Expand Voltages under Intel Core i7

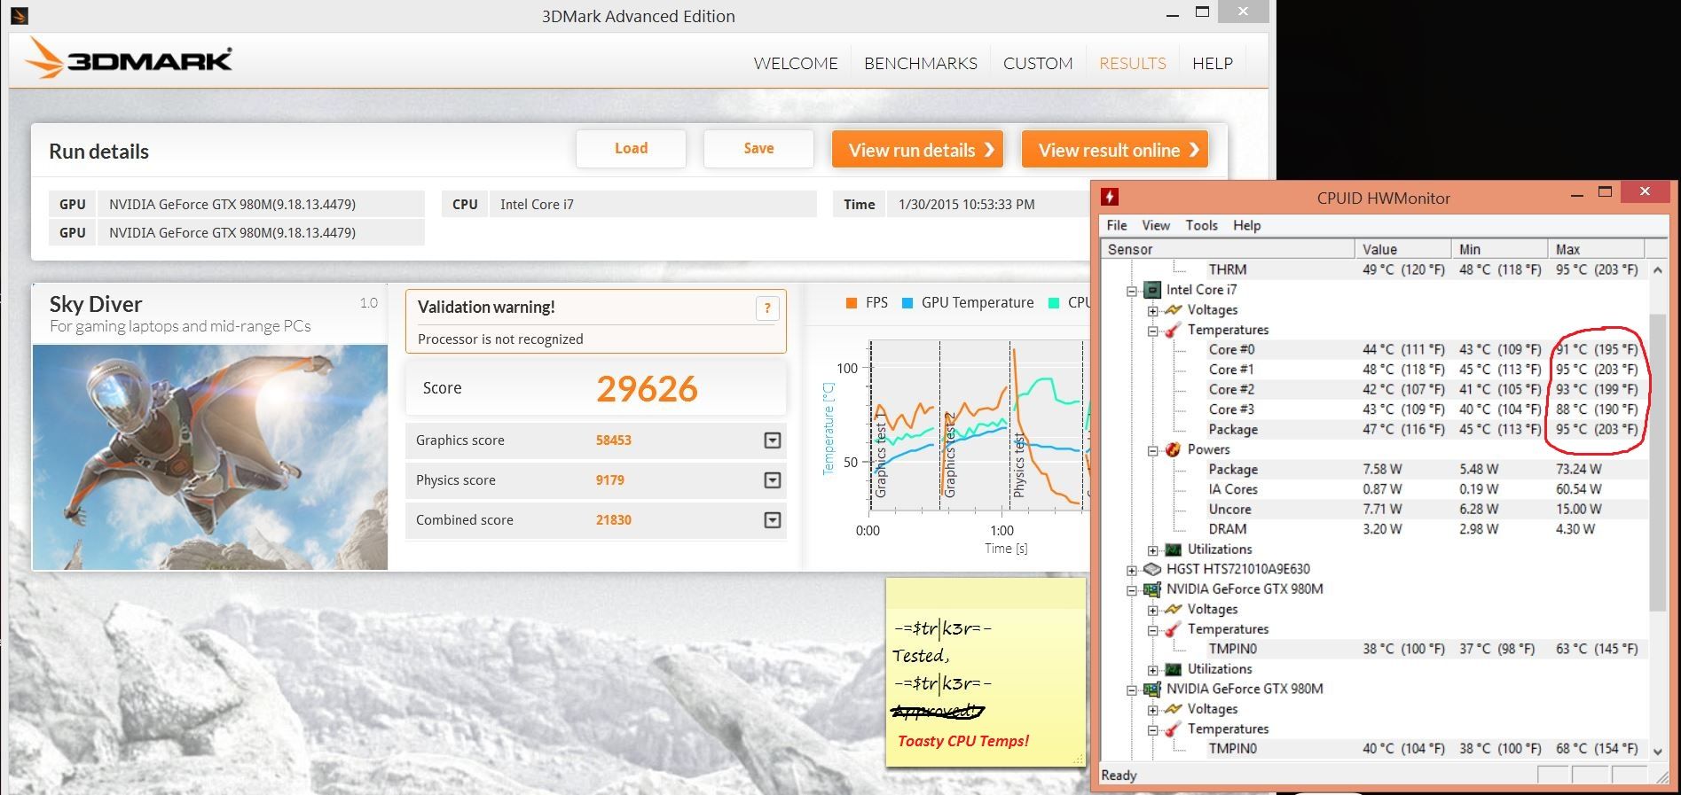(1152, 311)
